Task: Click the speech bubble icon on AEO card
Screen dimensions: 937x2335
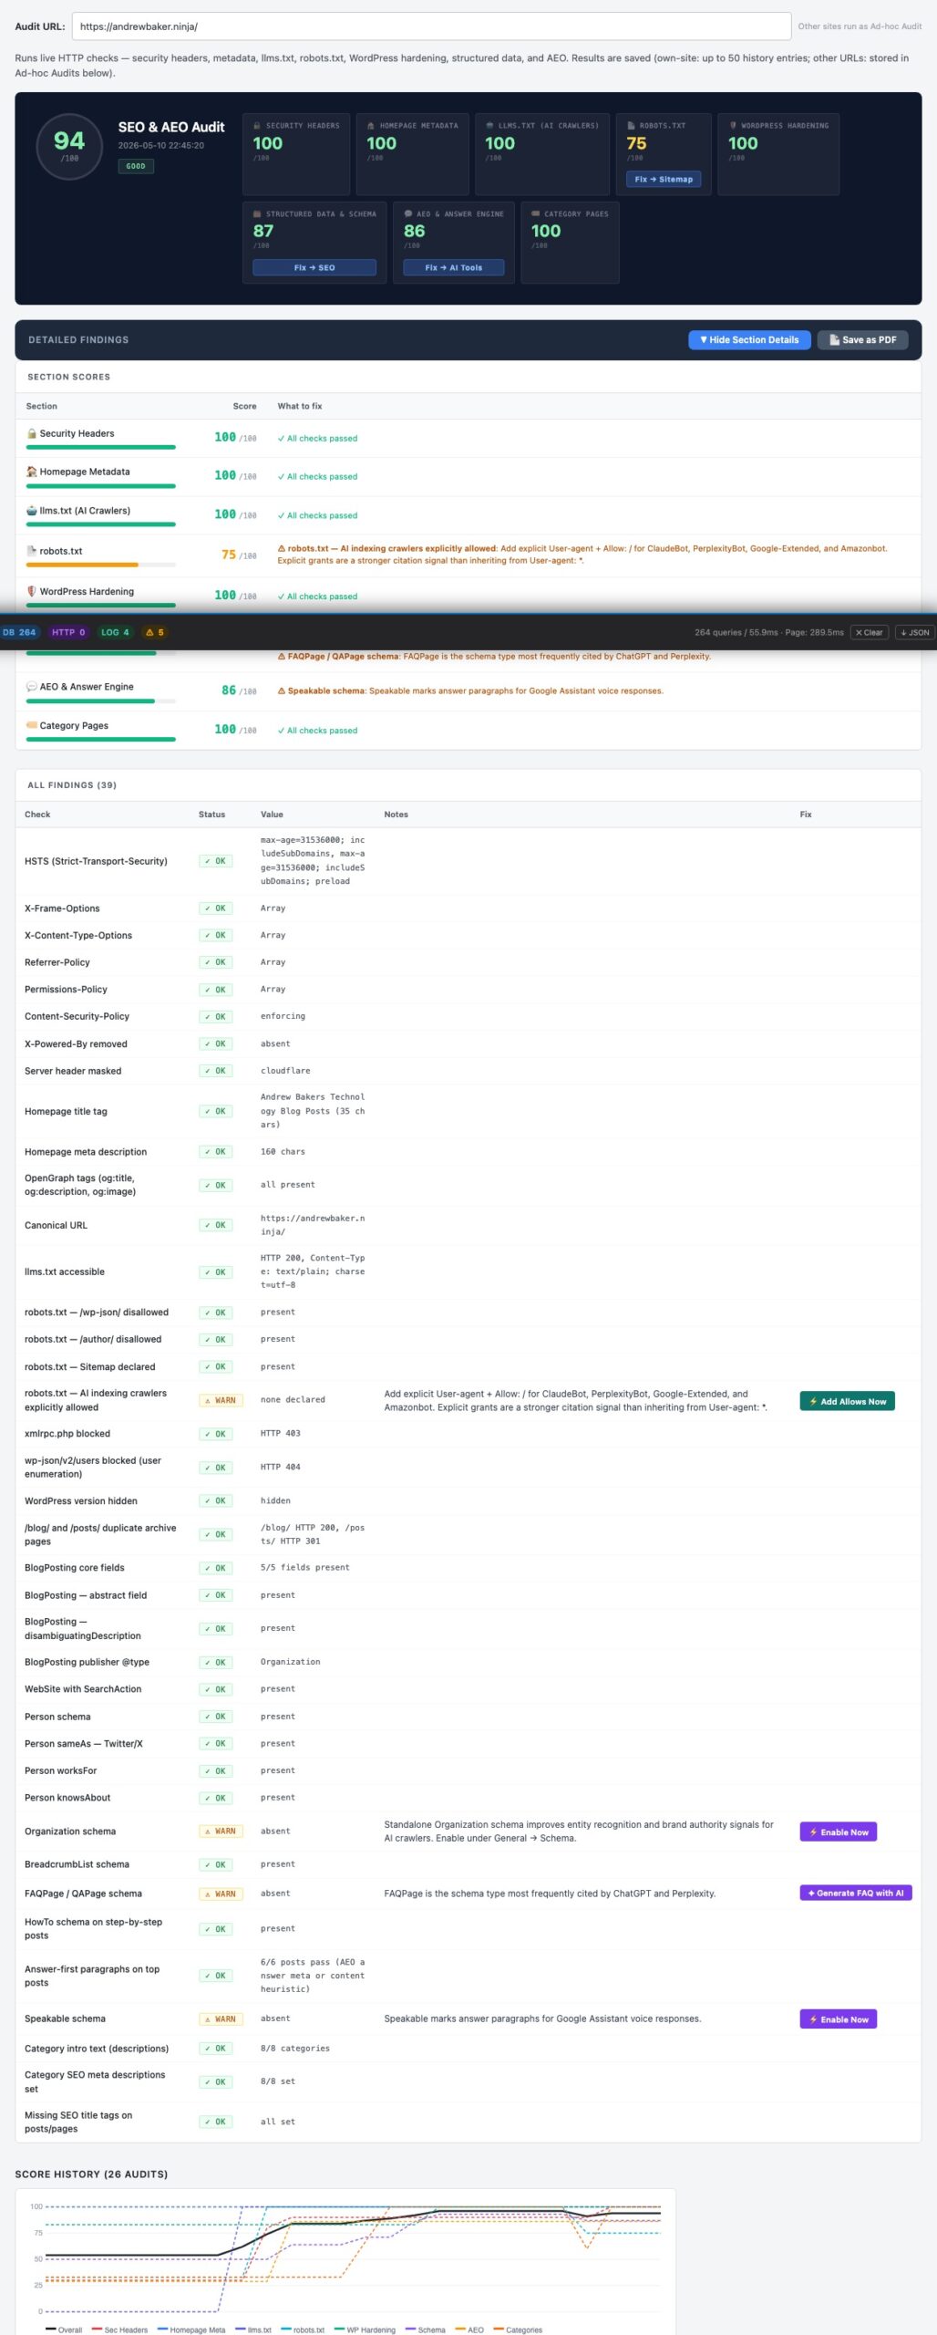Action: pyautogui.click(x=408, y=214)
